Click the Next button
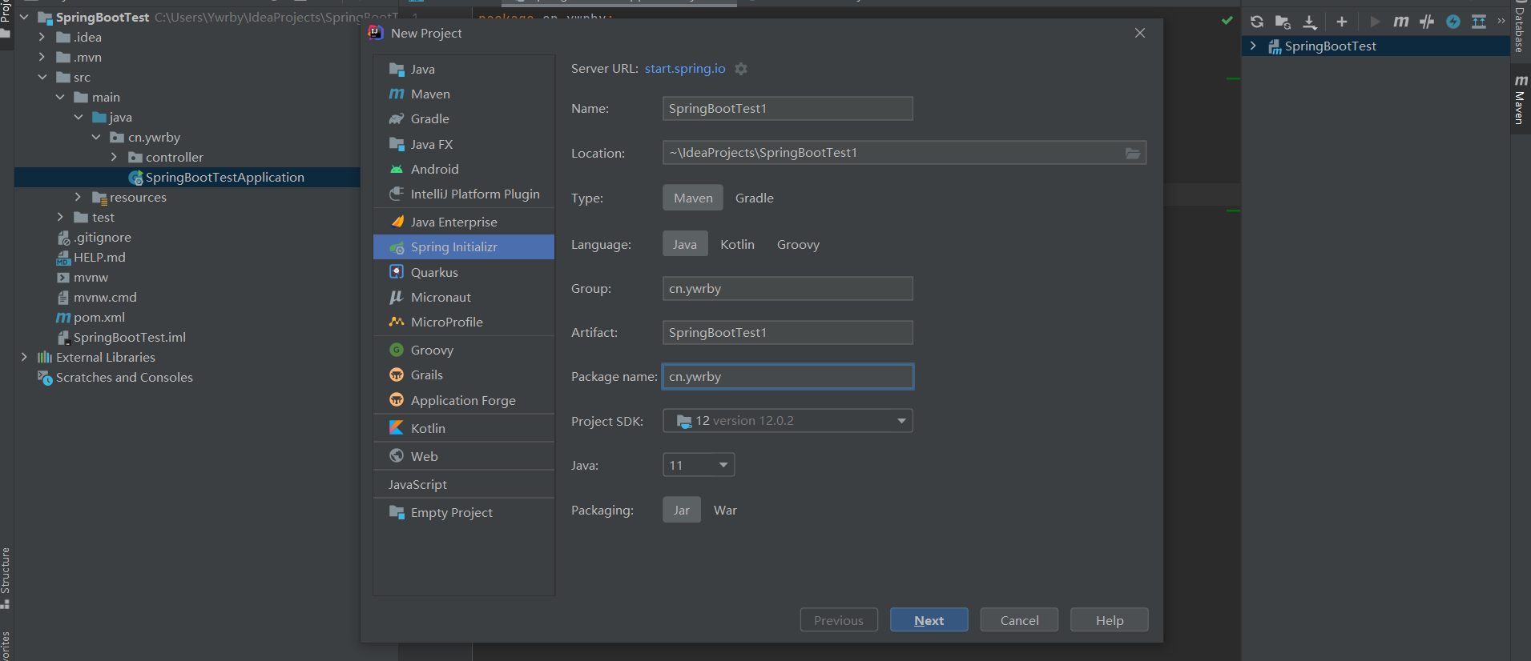 [x=929, y=620]
